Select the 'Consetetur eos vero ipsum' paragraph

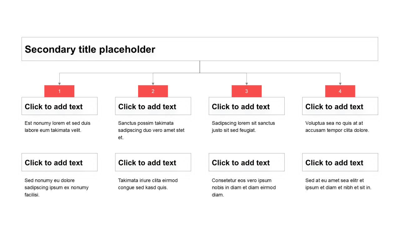(x=244, y=187)
